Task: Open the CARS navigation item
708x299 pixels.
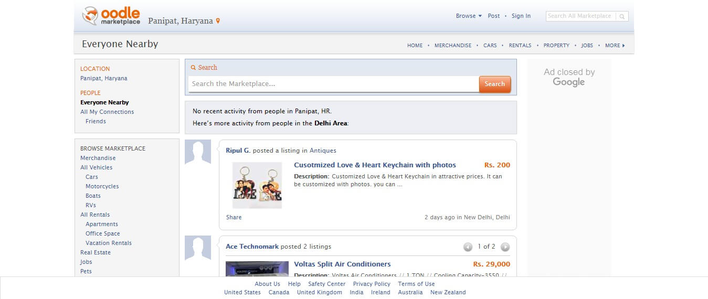Action: [x=490, y=46]
